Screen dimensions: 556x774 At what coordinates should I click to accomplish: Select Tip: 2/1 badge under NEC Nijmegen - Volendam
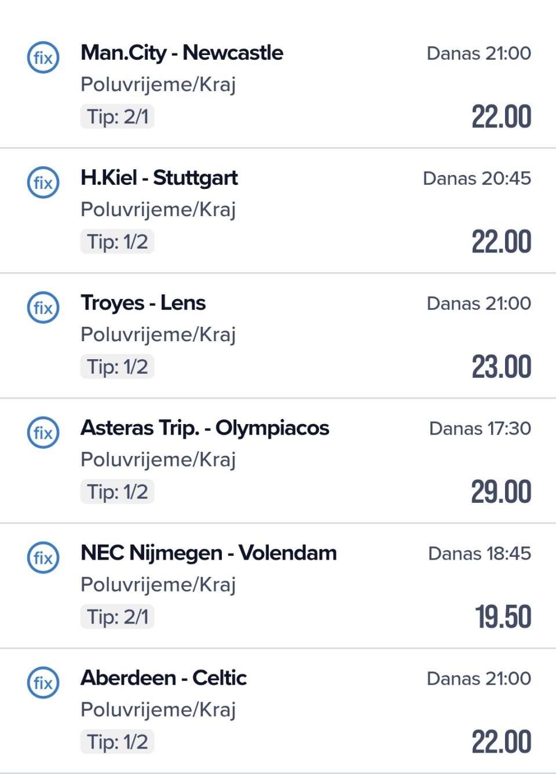[118, 617]
